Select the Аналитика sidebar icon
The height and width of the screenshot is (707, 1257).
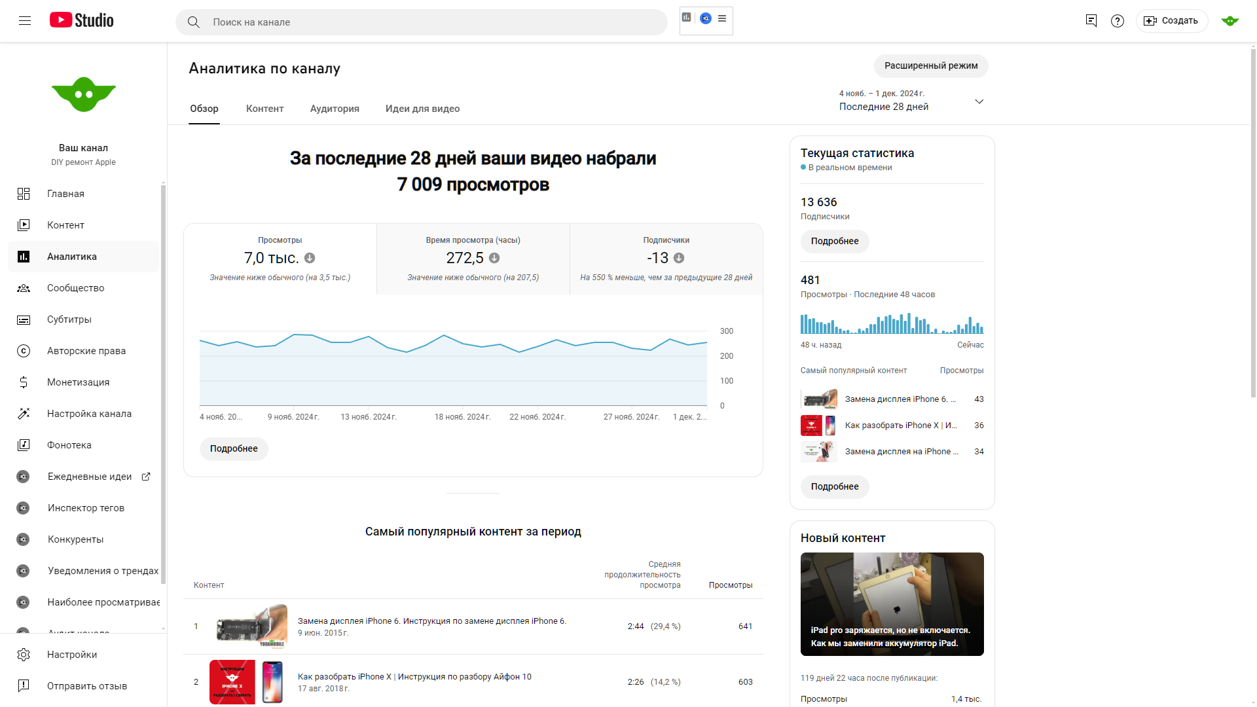point(24,257)
